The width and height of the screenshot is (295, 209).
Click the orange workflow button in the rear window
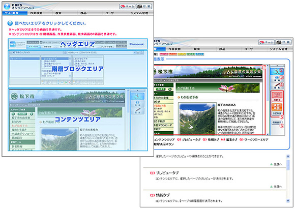277,107
